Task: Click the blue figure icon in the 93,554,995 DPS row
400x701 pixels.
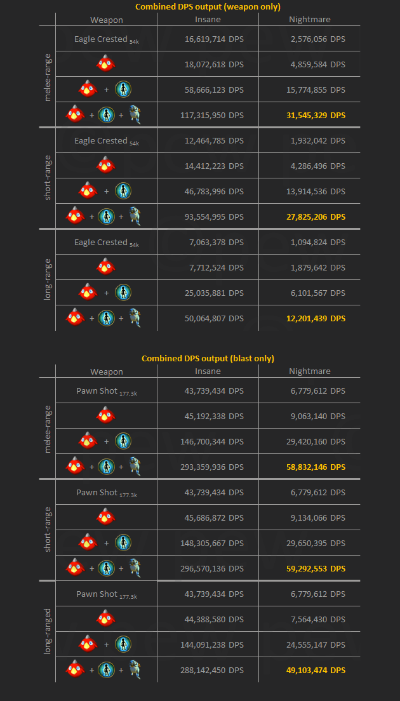Action: click(106, 217)
